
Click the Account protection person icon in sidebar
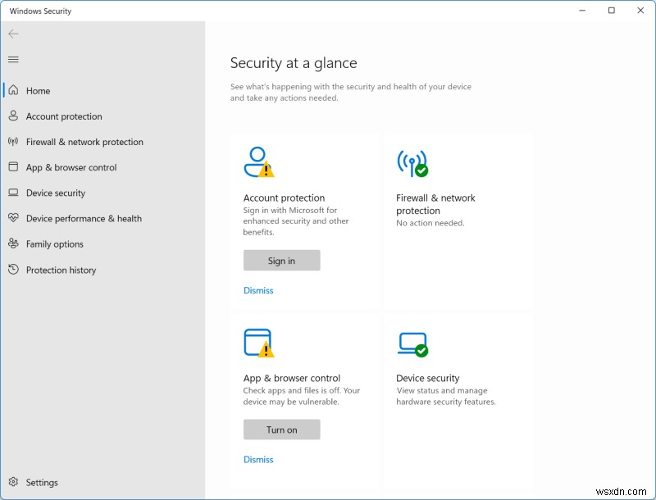13,116
